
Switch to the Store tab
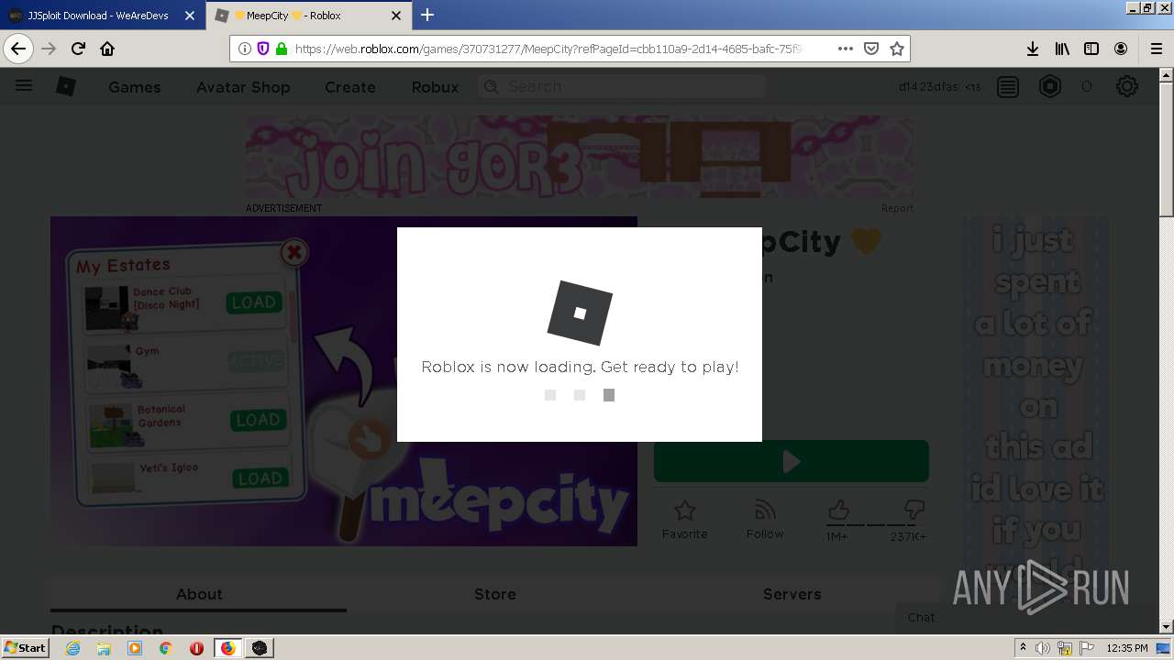pyautogui.click(x=495, y=594)
